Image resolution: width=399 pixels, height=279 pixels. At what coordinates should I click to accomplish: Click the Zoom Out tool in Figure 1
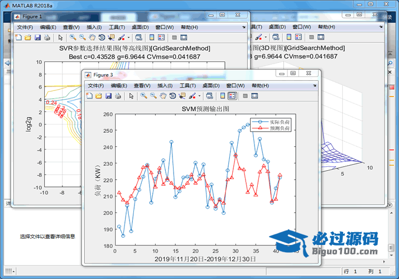click(x=82, y=37)
